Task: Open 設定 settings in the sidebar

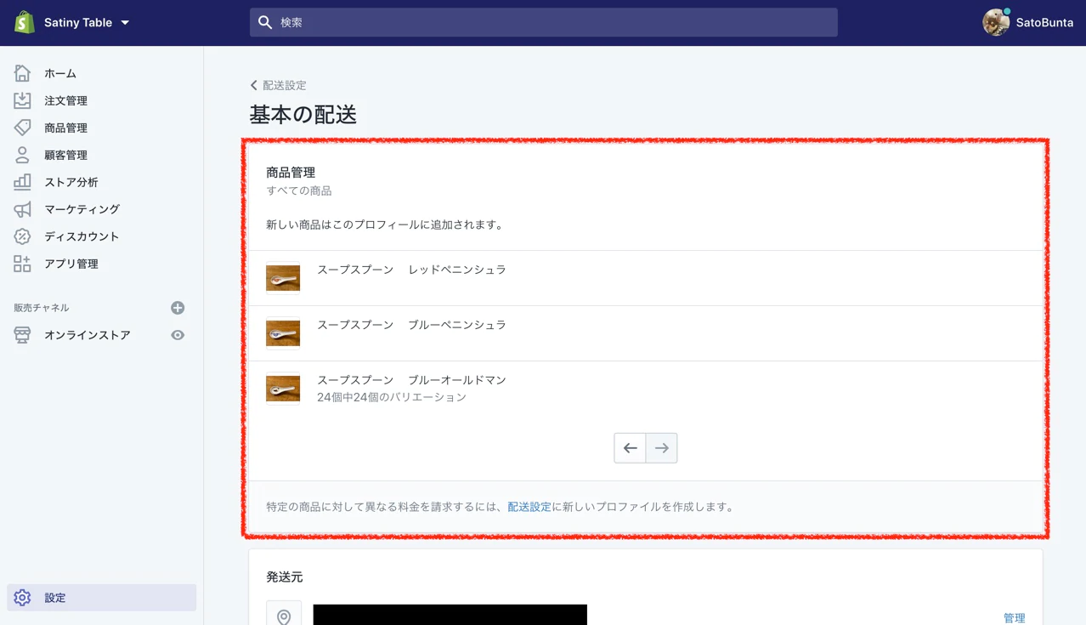Action: coord(54,598)
